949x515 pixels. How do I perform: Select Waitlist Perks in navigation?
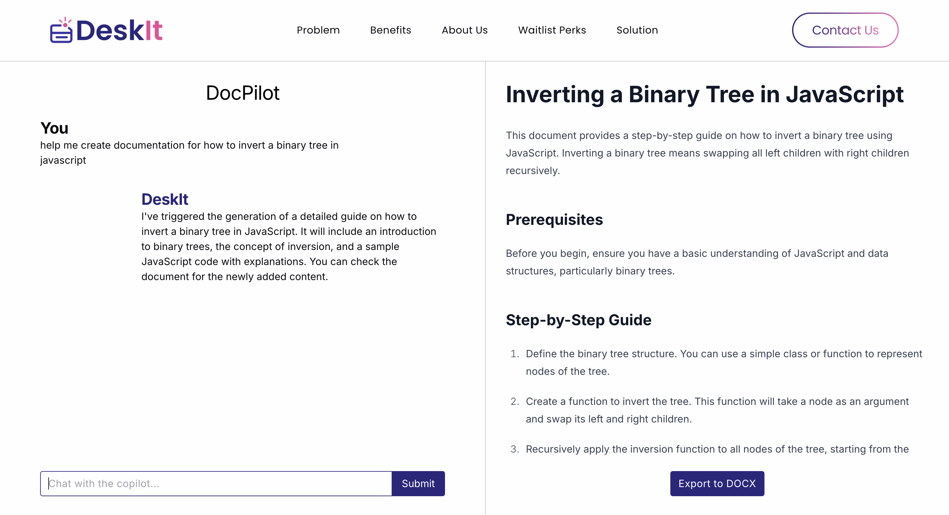(x=552, y=30)
